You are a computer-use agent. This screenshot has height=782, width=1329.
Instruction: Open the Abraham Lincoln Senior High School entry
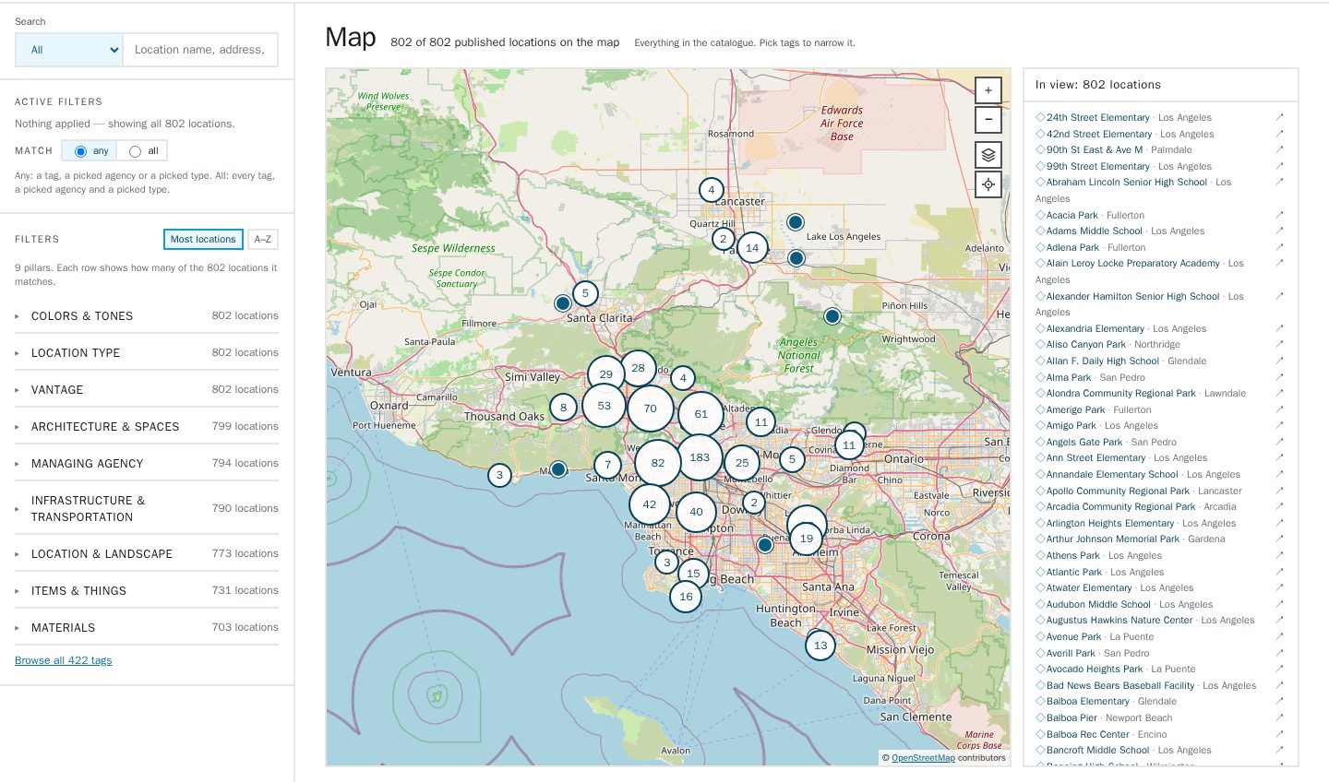click(1126, 183)
